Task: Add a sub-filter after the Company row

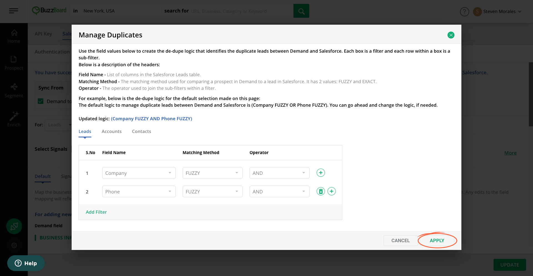Action: point(321,173)
